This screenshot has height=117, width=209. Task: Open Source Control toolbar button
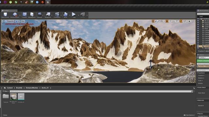[x=15, y=15]
